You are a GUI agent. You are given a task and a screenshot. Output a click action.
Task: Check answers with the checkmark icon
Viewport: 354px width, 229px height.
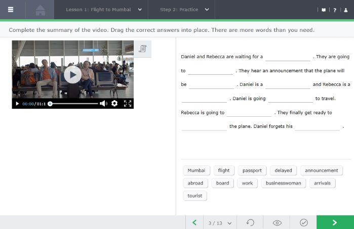point(303,222)
